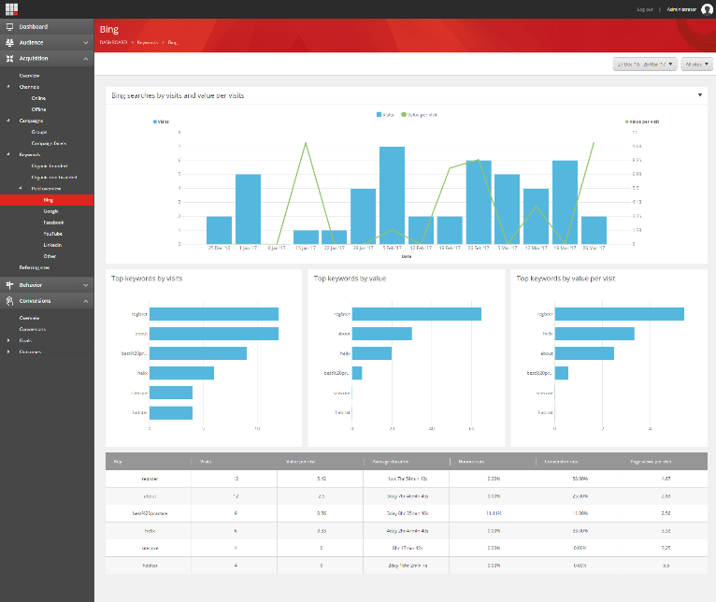The width and height of the screenshot is (716, 602).
Task: Sort table by Value per visit header
Action: (x=300, y=462)
